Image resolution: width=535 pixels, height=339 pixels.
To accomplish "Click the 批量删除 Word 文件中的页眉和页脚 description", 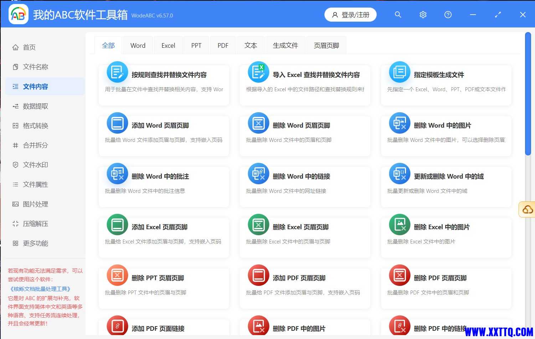I will click(289, 140).
